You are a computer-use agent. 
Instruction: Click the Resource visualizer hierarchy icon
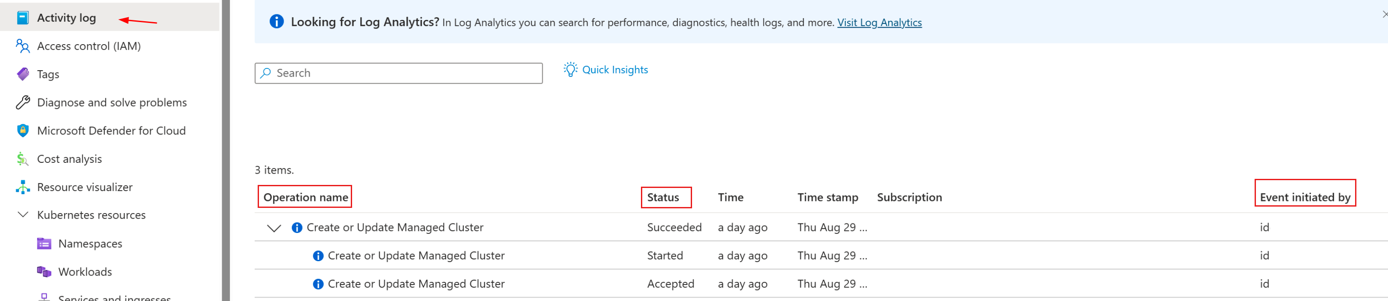click(x=23, y=187)
